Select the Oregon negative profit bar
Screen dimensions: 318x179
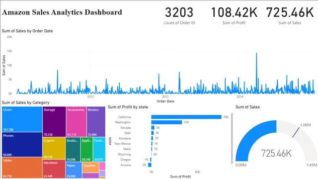coord(151,160)
